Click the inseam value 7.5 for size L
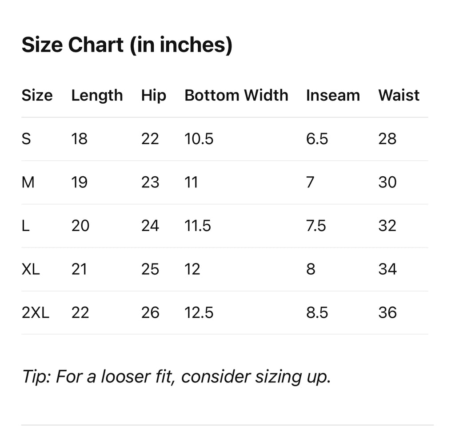 pos(316,226)
